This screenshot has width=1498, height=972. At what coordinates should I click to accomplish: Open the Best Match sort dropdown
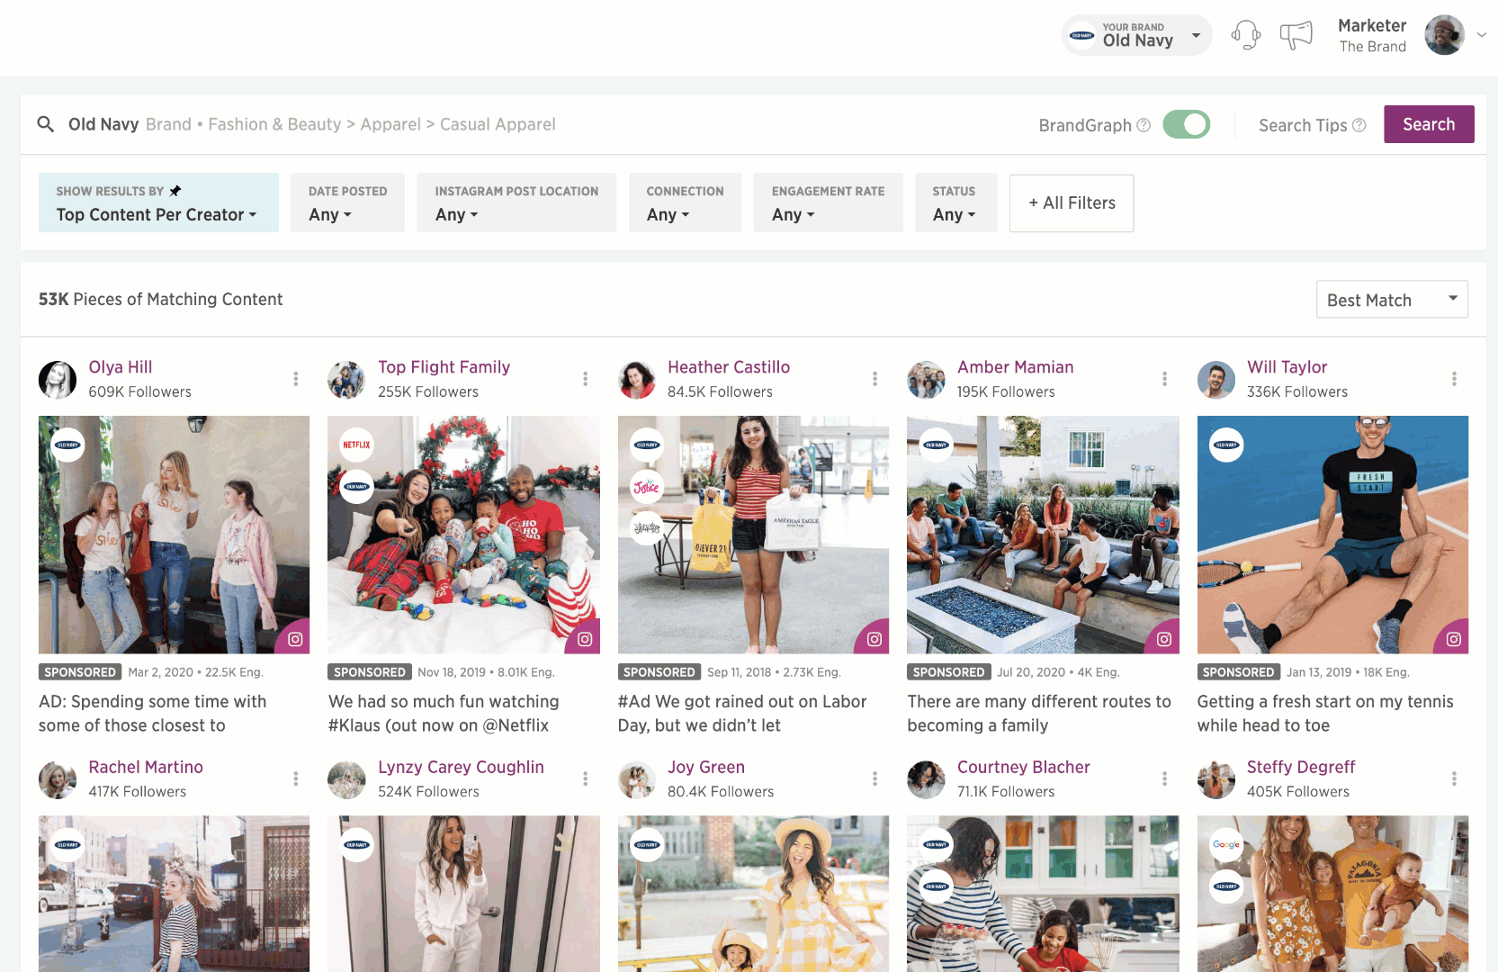tap(1391, 300)
